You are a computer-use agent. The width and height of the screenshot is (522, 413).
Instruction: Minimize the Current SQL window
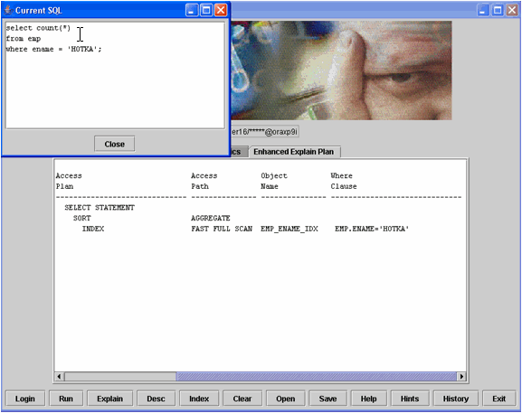coord(192,10)
